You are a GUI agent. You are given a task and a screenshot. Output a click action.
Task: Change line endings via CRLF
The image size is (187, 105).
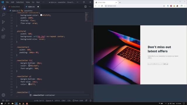tap(63, 101)
